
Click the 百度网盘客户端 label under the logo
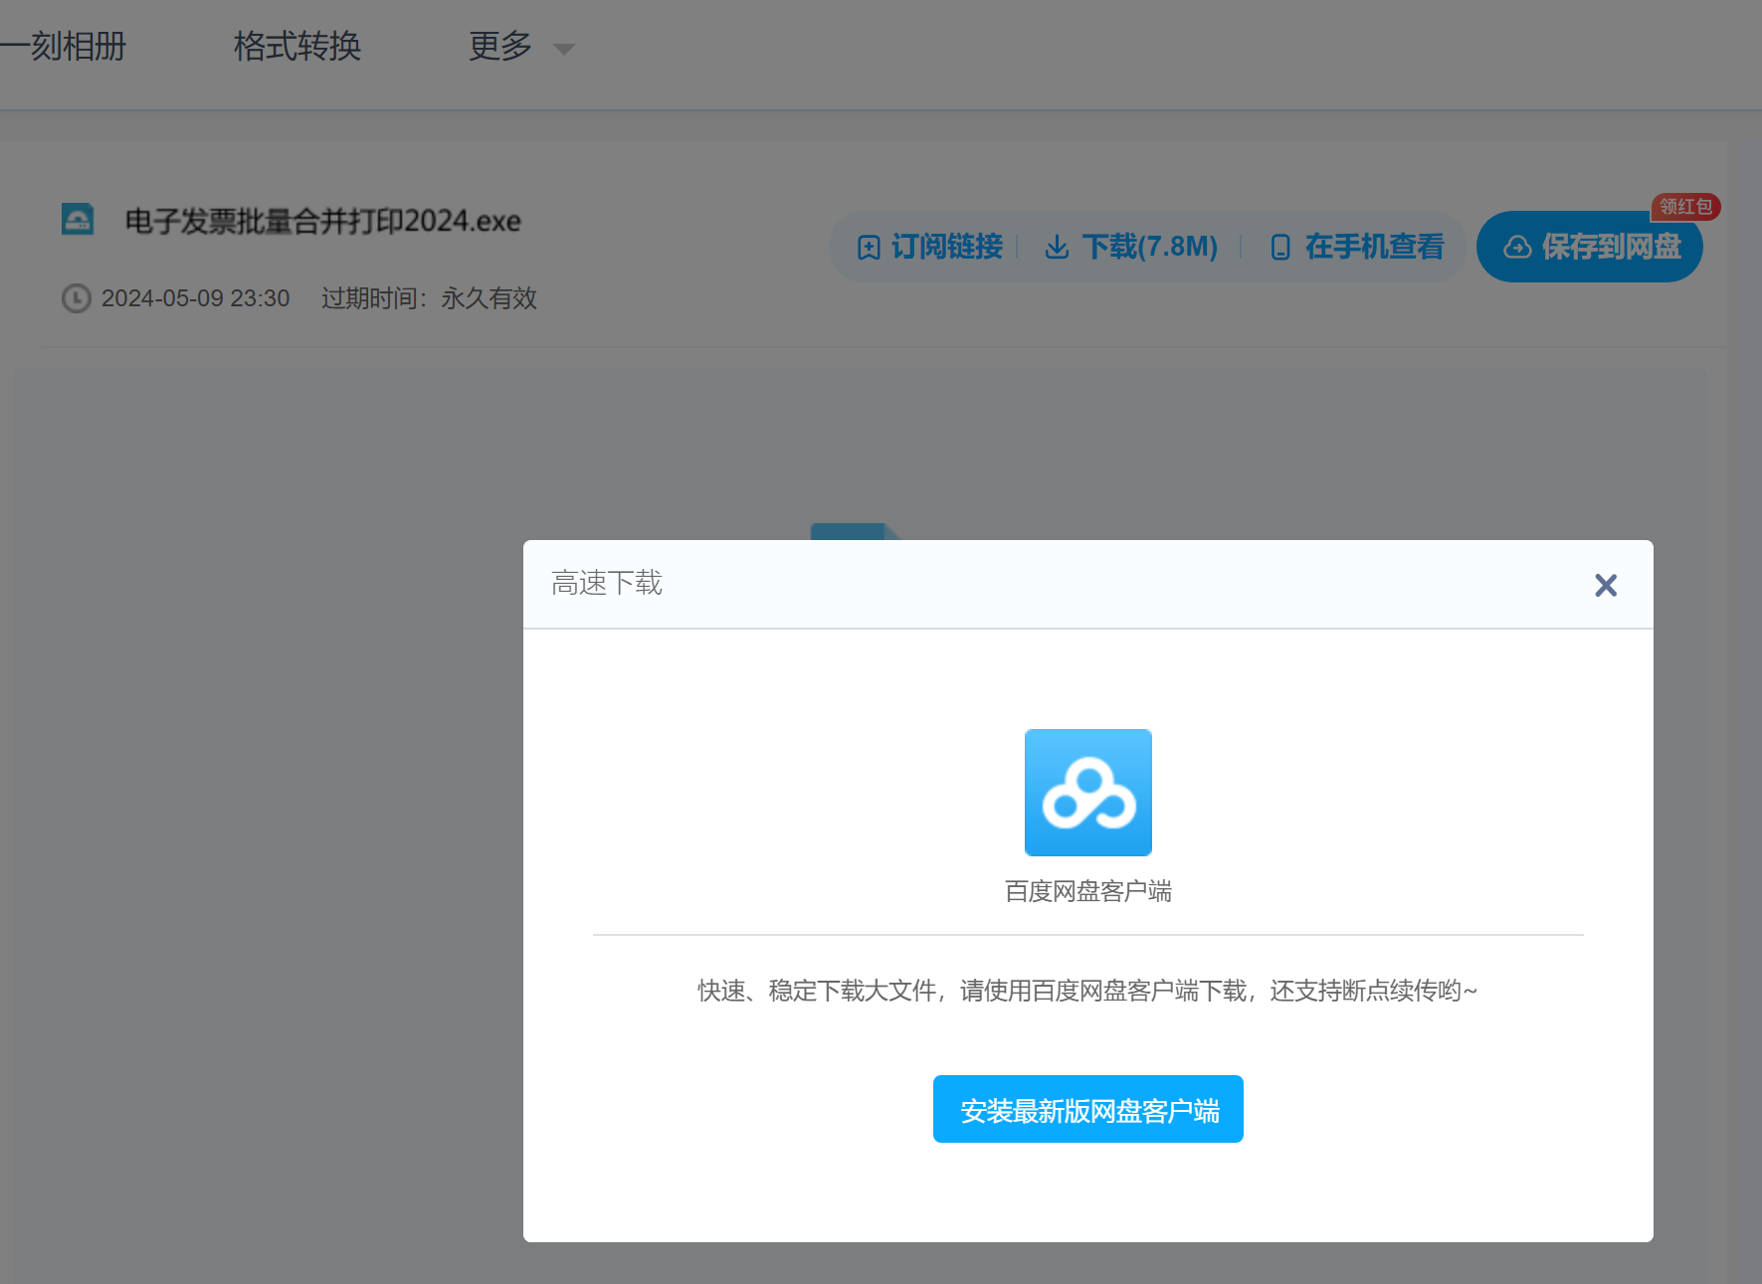(x=1087, y=891)
